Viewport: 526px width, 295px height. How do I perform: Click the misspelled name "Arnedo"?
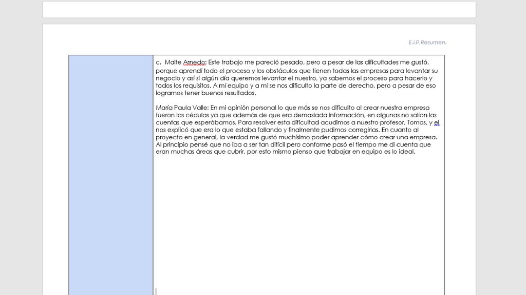pos(195,62)
